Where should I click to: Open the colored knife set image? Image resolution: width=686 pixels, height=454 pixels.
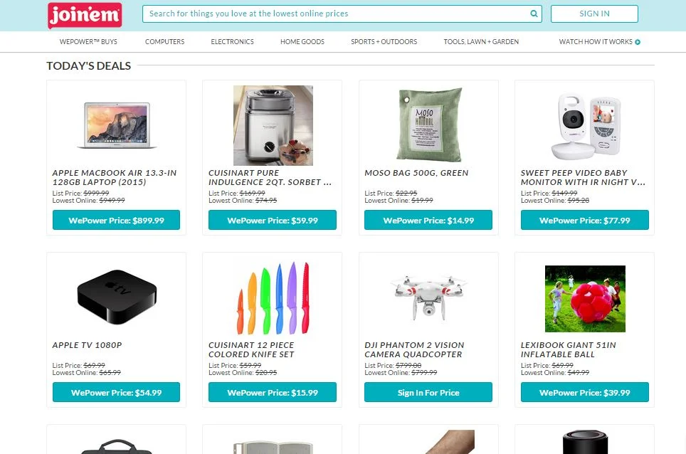tap(273, 298)
